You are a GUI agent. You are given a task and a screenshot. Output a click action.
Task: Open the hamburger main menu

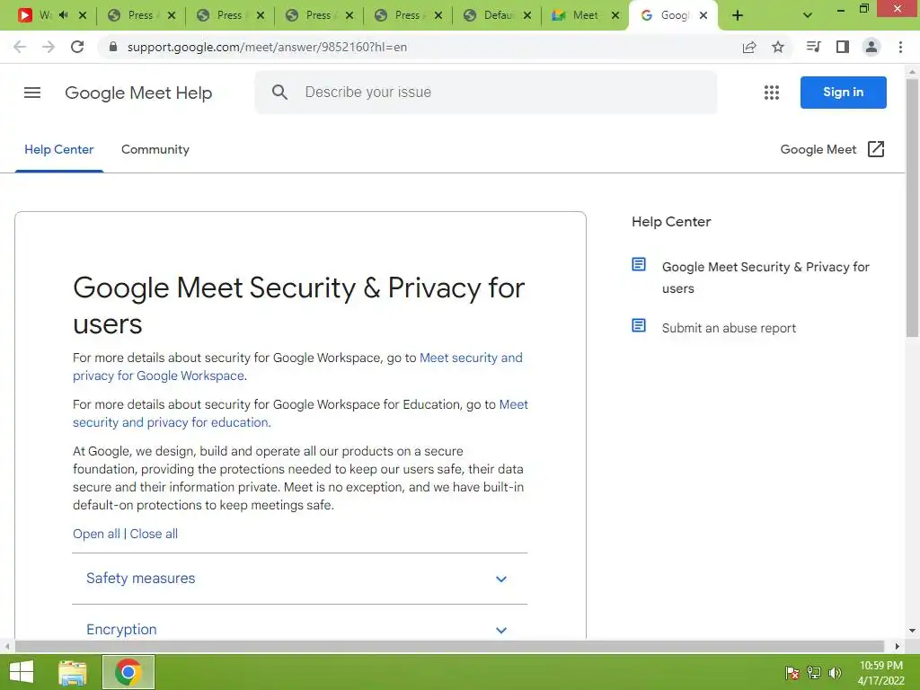[x=32, y=93]
